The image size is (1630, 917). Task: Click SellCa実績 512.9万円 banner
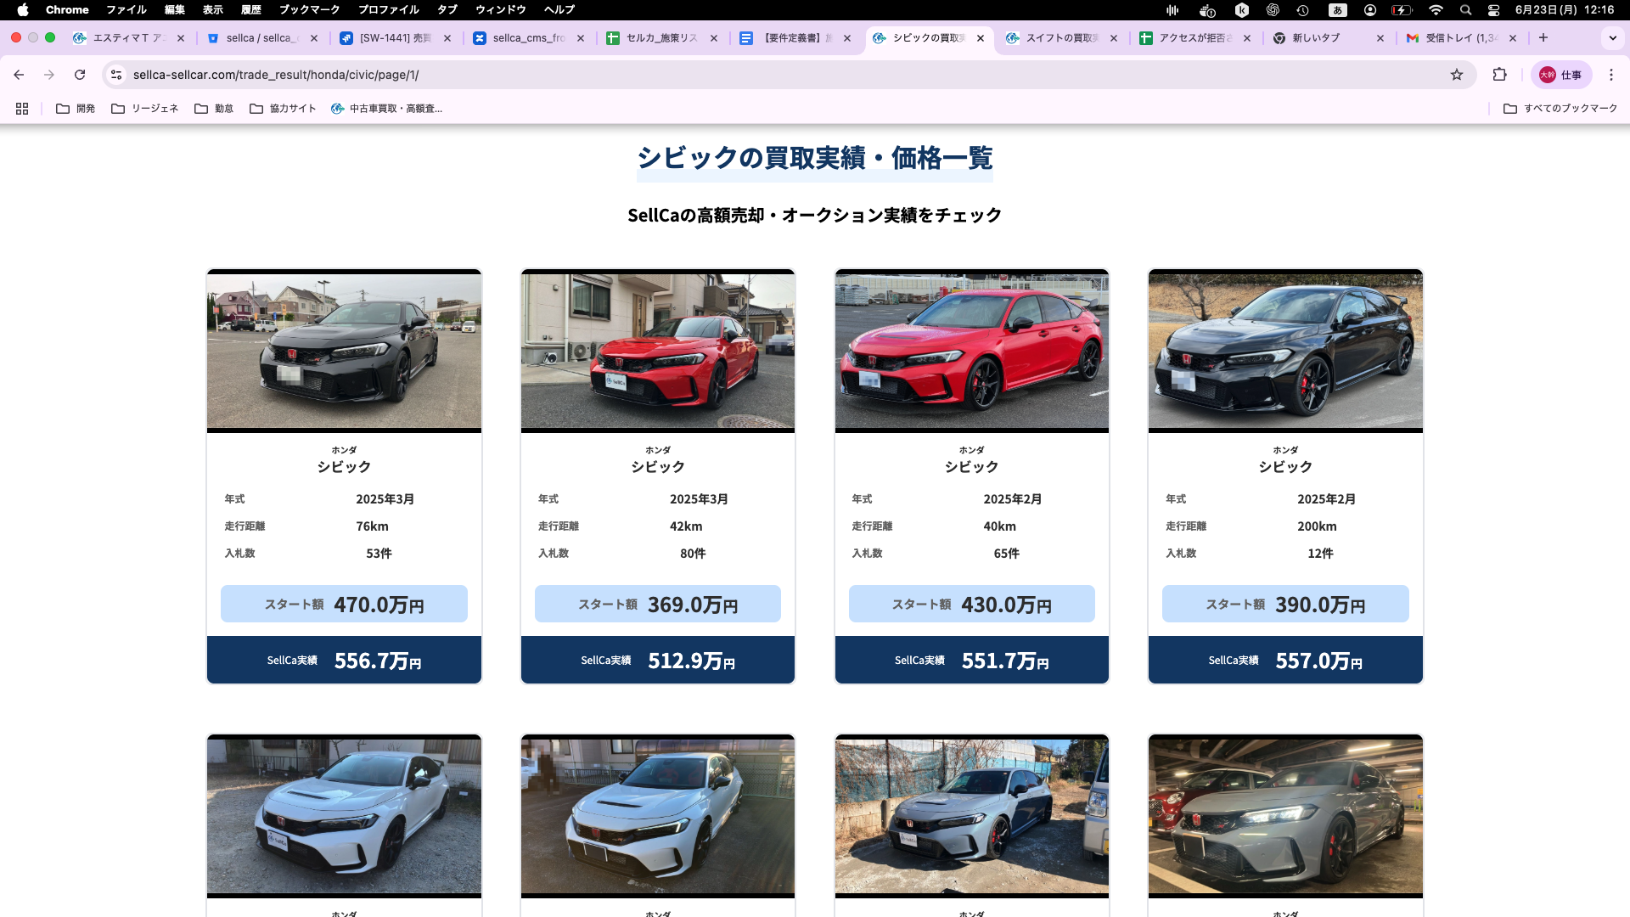(658, 660)
